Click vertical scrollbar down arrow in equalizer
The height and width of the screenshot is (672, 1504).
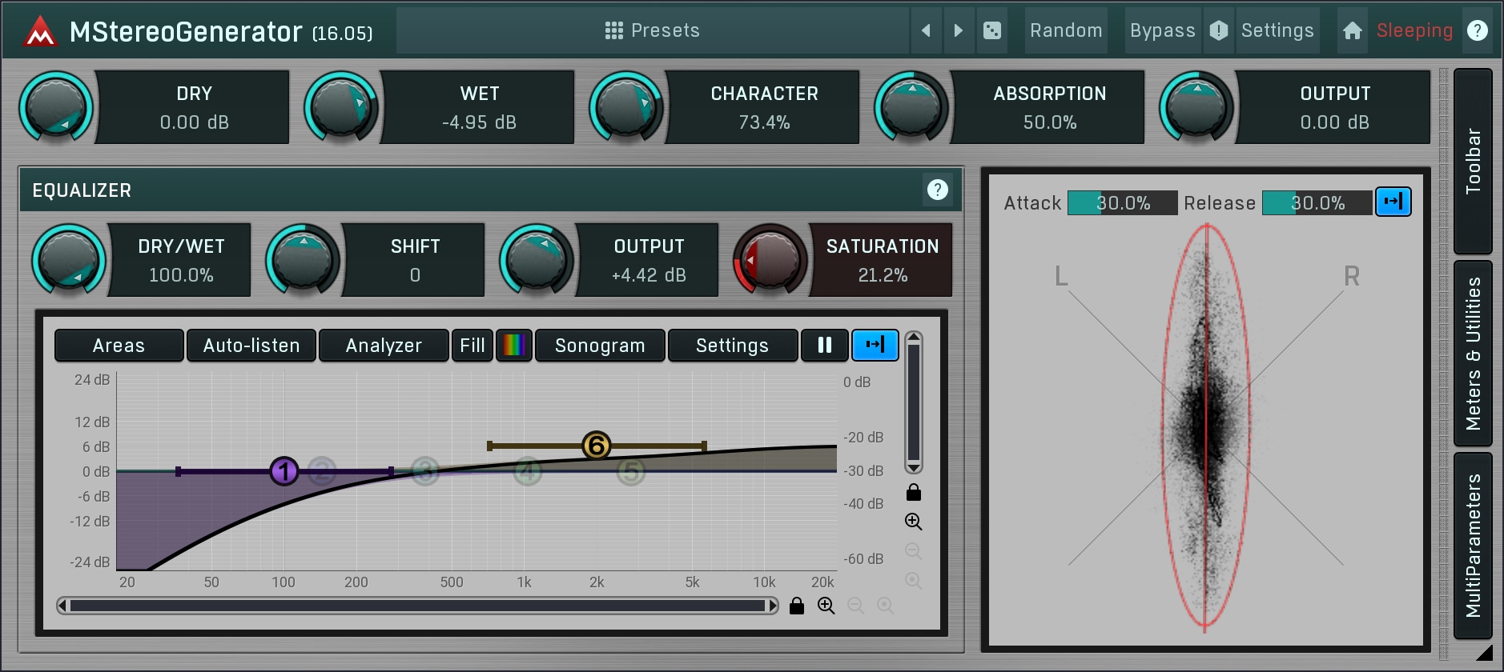914,467
